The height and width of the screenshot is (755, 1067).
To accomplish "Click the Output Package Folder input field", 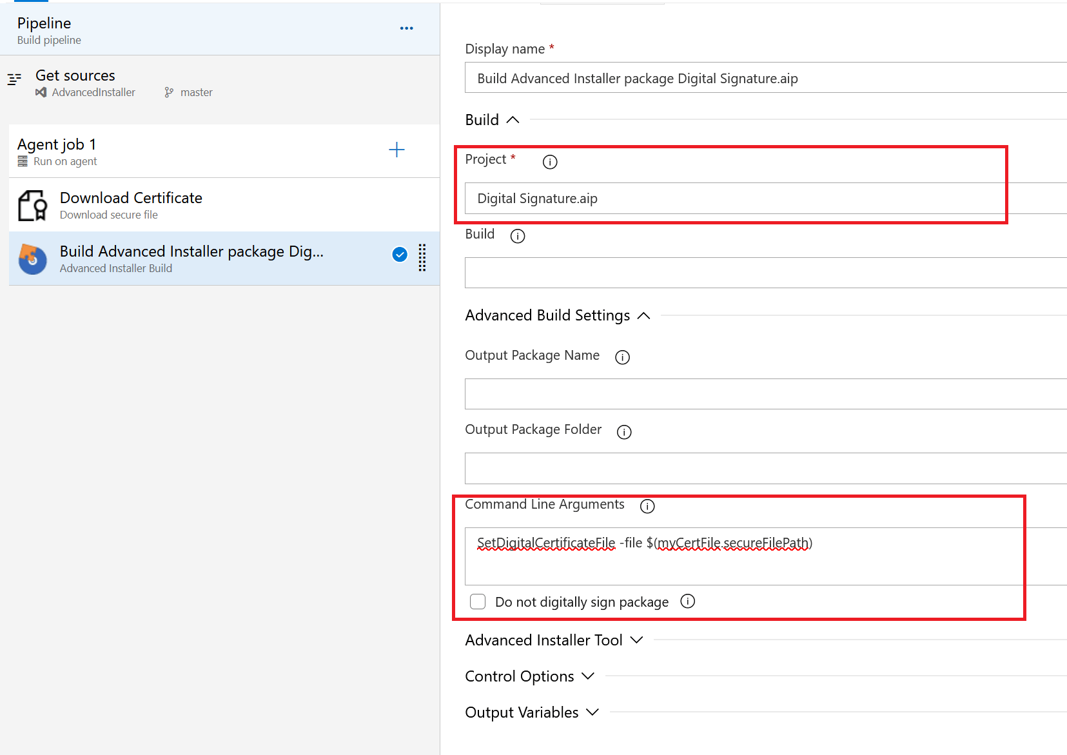I will [x=766, y=468].
